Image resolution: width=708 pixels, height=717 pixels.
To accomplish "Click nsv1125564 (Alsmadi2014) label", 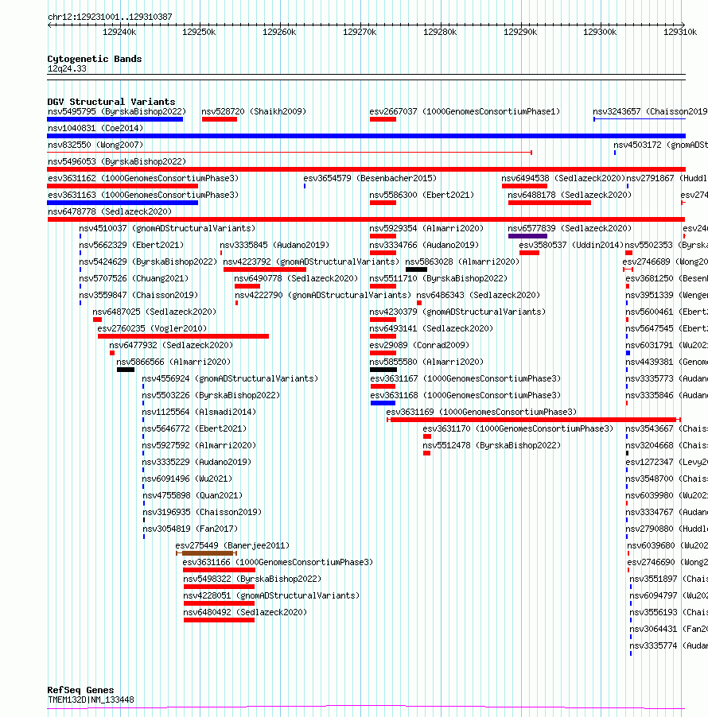I will pyautogui.click(x=199, y=412).
